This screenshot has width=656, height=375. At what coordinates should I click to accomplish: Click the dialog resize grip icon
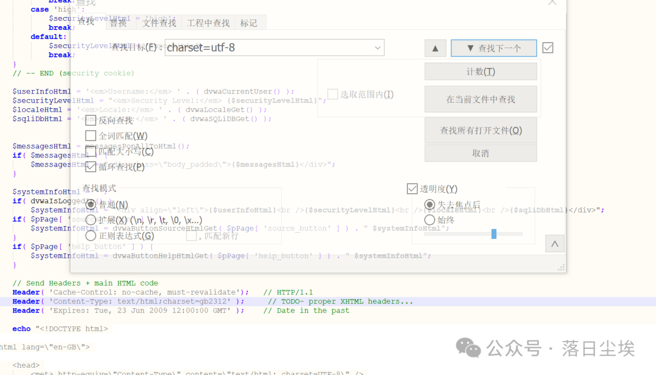coord(561,267)
